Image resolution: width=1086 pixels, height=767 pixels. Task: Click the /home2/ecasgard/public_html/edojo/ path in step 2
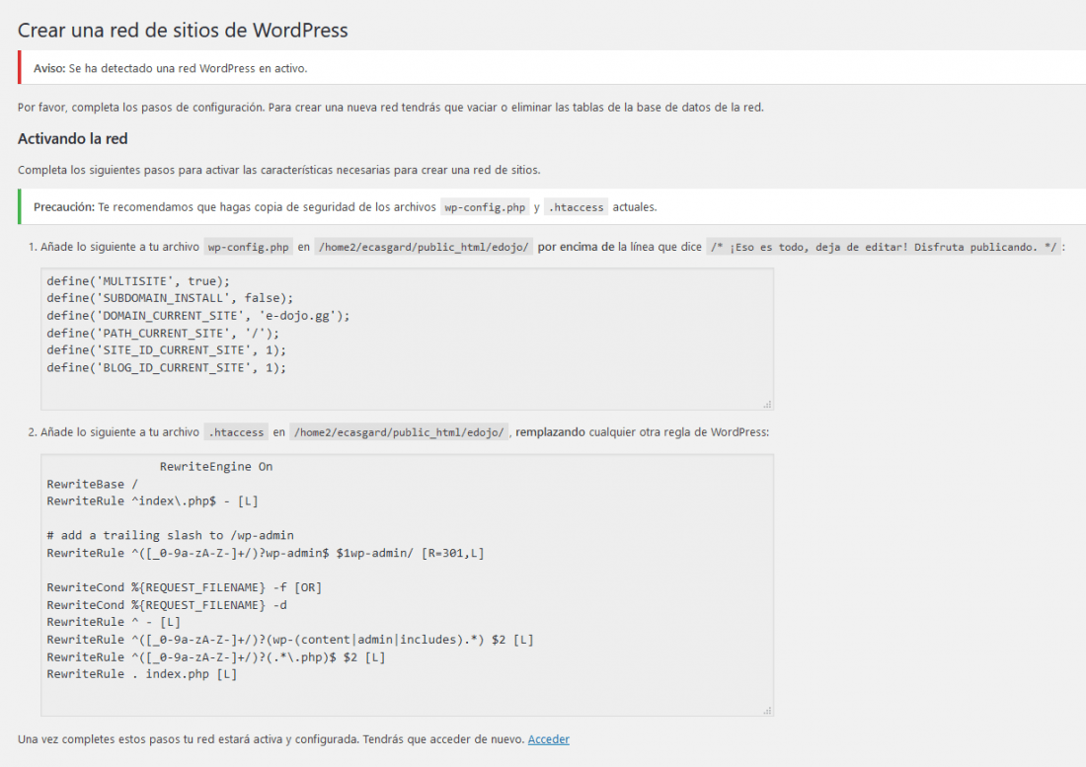(x=399, y=432)
